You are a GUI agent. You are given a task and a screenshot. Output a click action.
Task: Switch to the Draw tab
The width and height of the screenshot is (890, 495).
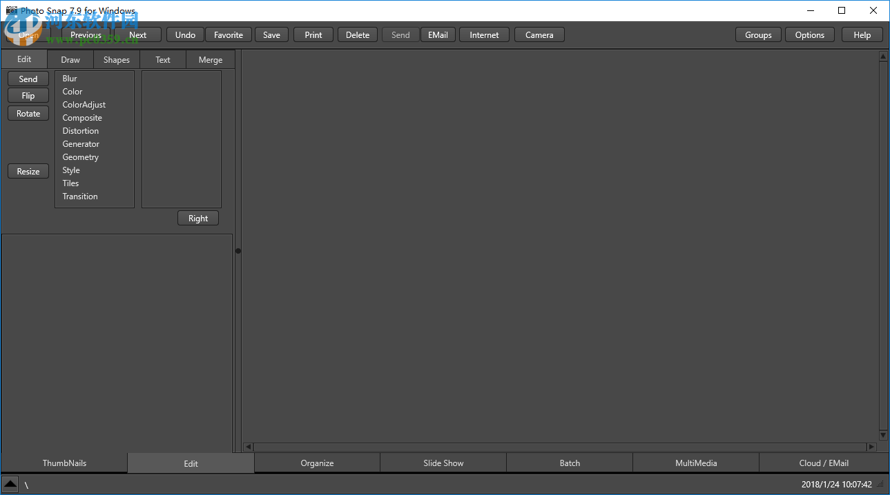point(70,60)
